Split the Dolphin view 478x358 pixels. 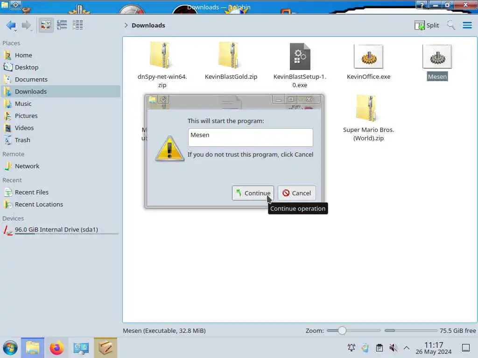[x=427, y=25]
